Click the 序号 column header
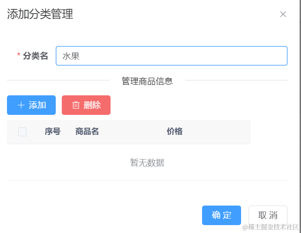This screenshot has width=301, height=233. click(52, 132)
